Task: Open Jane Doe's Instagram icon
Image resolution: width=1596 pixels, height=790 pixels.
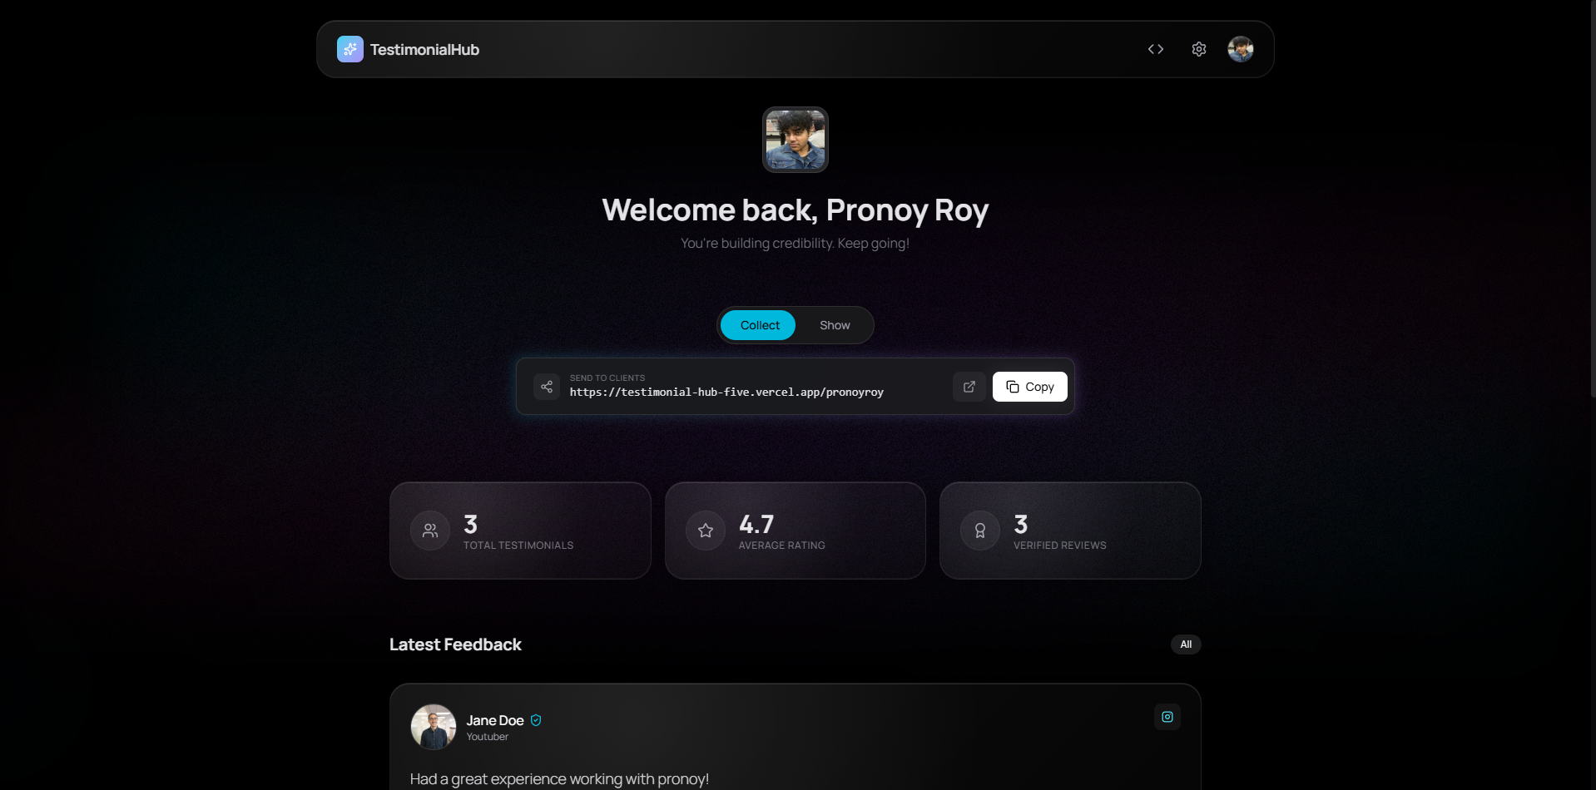Action: pyautogui.click(x=1167, y=716)
